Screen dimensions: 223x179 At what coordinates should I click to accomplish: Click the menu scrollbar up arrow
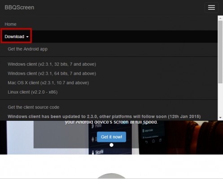coord(220,18)
